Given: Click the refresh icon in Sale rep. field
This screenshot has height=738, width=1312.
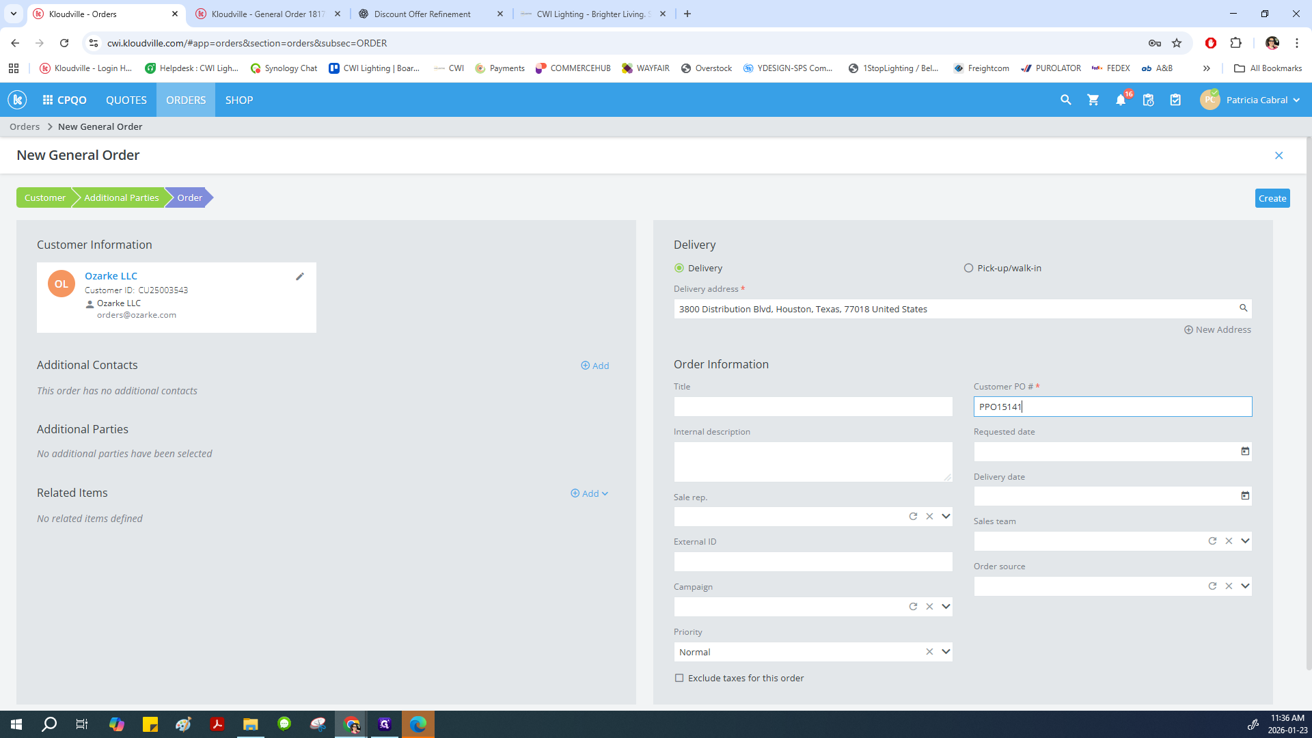Looking at the screenshot, I should [913, 517].
